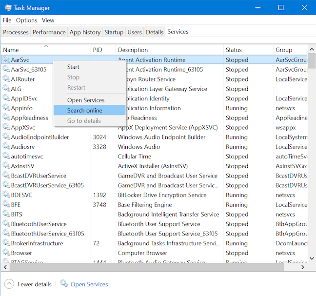Select the Services tab
Screen dimensions: 316x296
[178, 32]
